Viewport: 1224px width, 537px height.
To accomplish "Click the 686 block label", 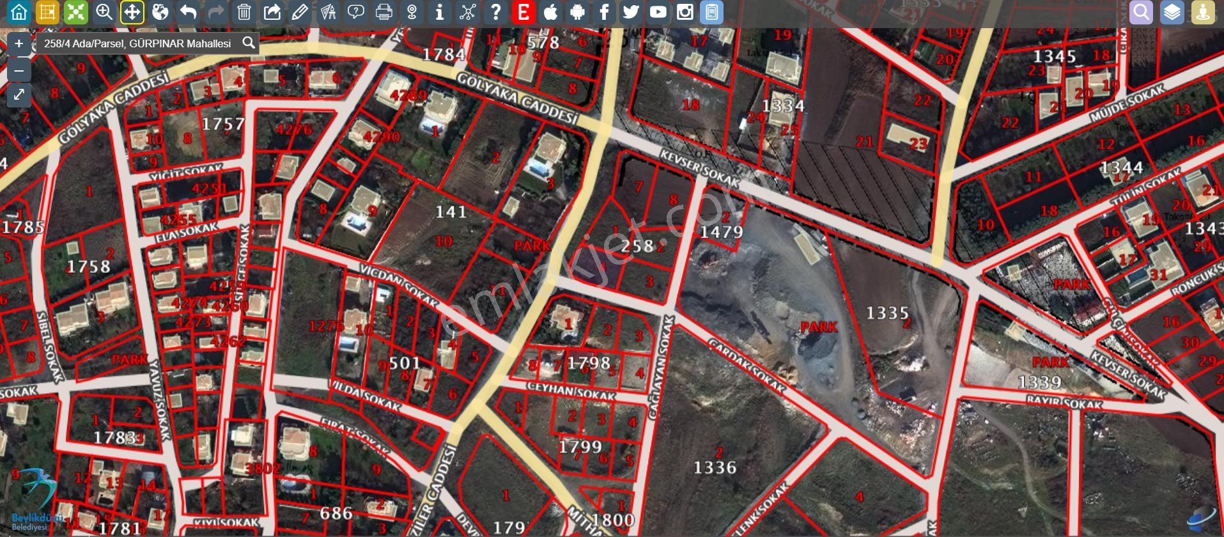I will pyautogui.click(x=336, y=513).
